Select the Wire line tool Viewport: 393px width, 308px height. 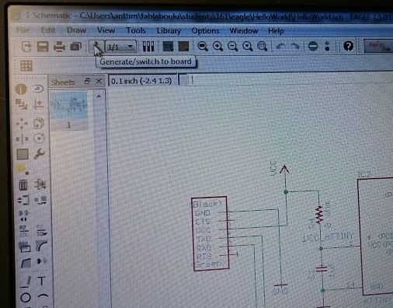(26, 282)
